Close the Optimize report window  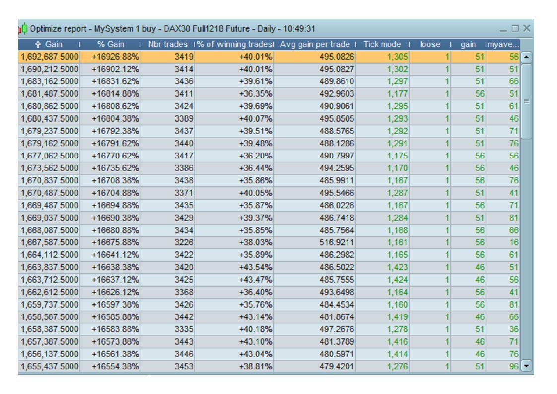point(527,28)
